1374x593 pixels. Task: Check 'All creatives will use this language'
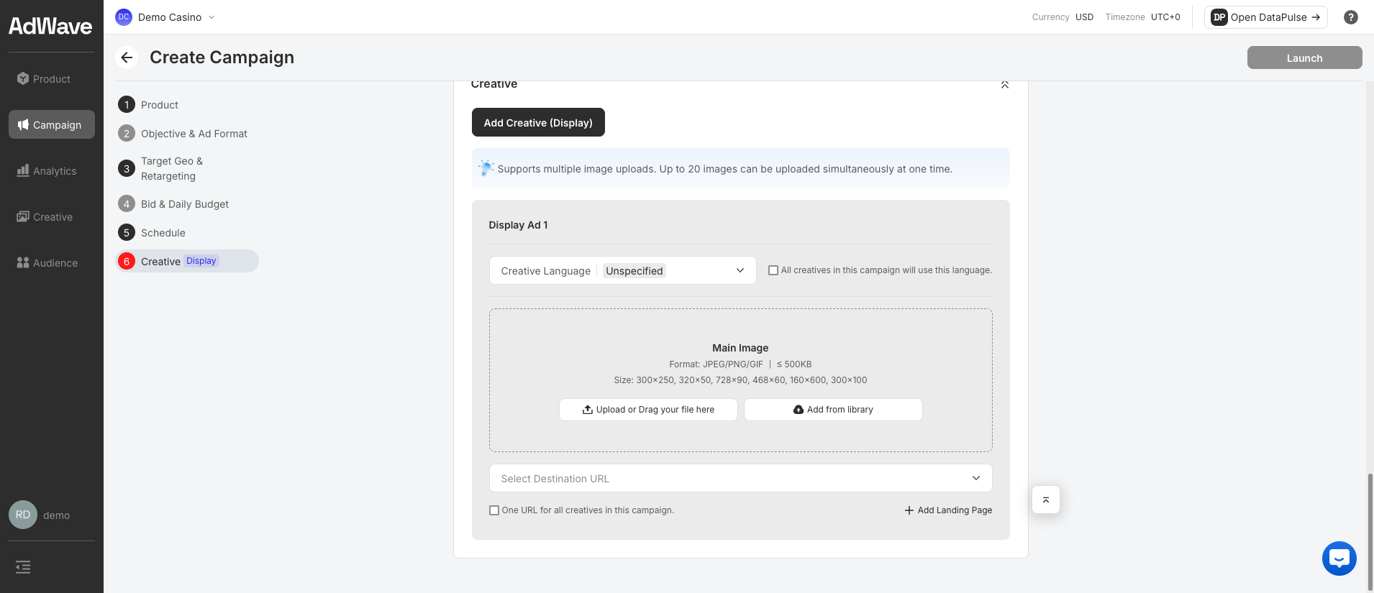click(773, 270)
